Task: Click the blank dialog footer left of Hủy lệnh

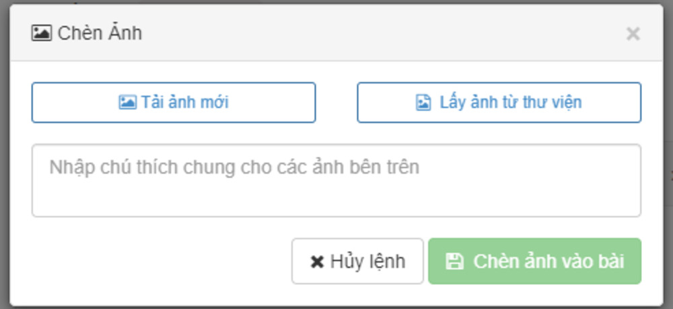Action: click(155, 261)
